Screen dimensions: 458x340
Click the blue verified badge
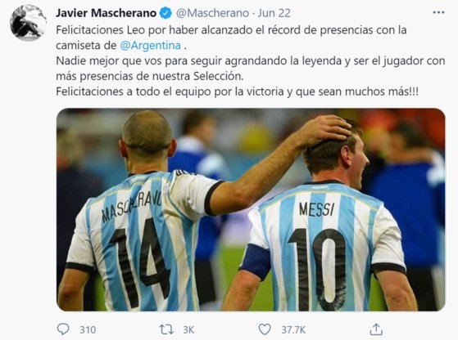(x=166, y=13)
